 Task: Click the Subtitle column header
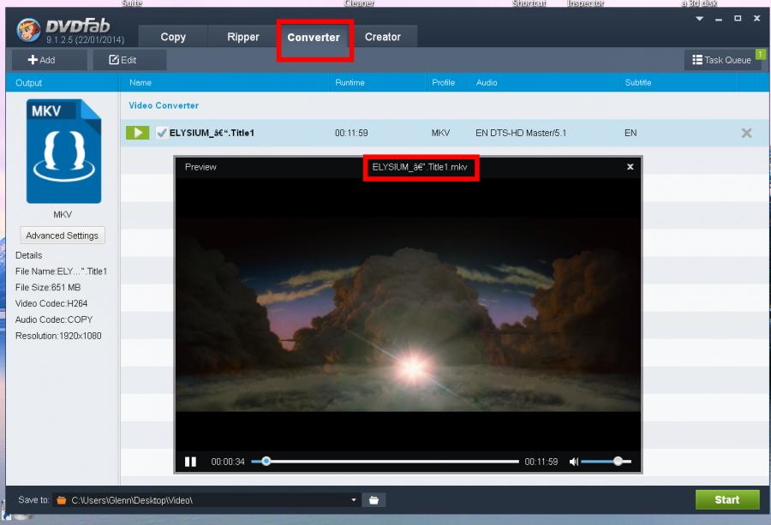(x=637, y=82)
